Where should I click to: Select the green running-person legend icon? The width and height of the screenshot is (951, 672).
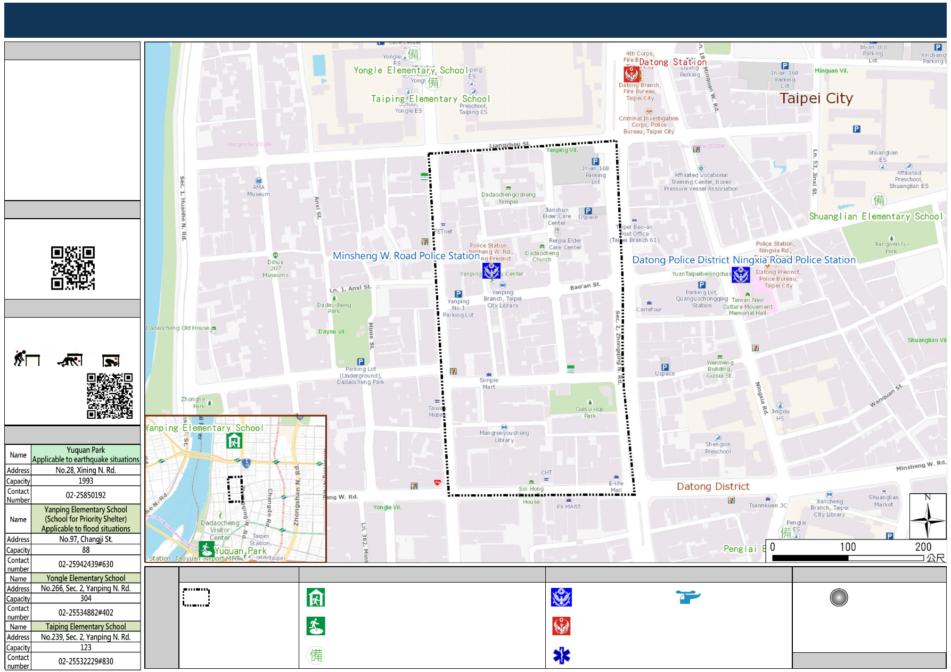pos(316,626)
